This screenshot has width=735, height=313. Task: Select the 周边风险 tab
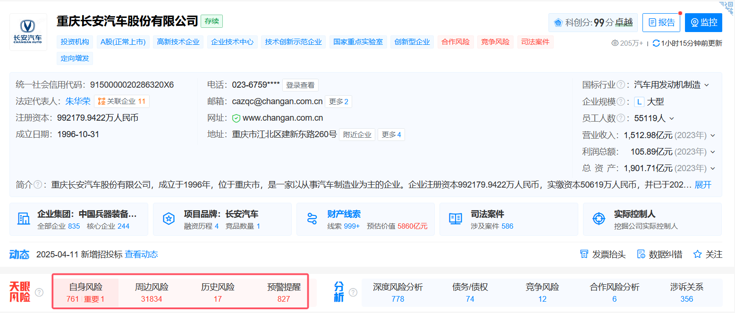pos(152,292)
